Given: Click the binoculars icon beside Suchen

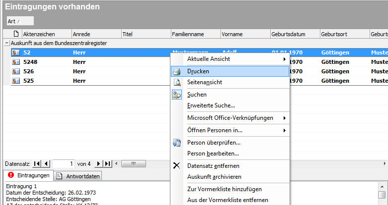Looking at the screenshot, I should (177, 95).
